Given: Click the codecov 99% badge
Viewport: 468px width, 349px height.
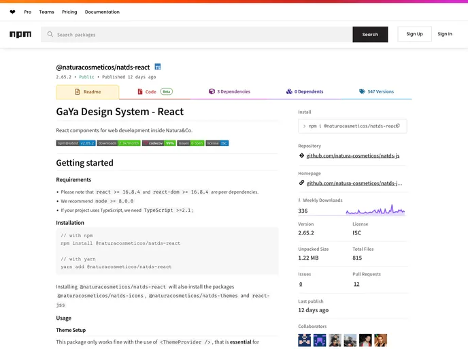Looking at the screenshot, I should click(x=158, y=143).
